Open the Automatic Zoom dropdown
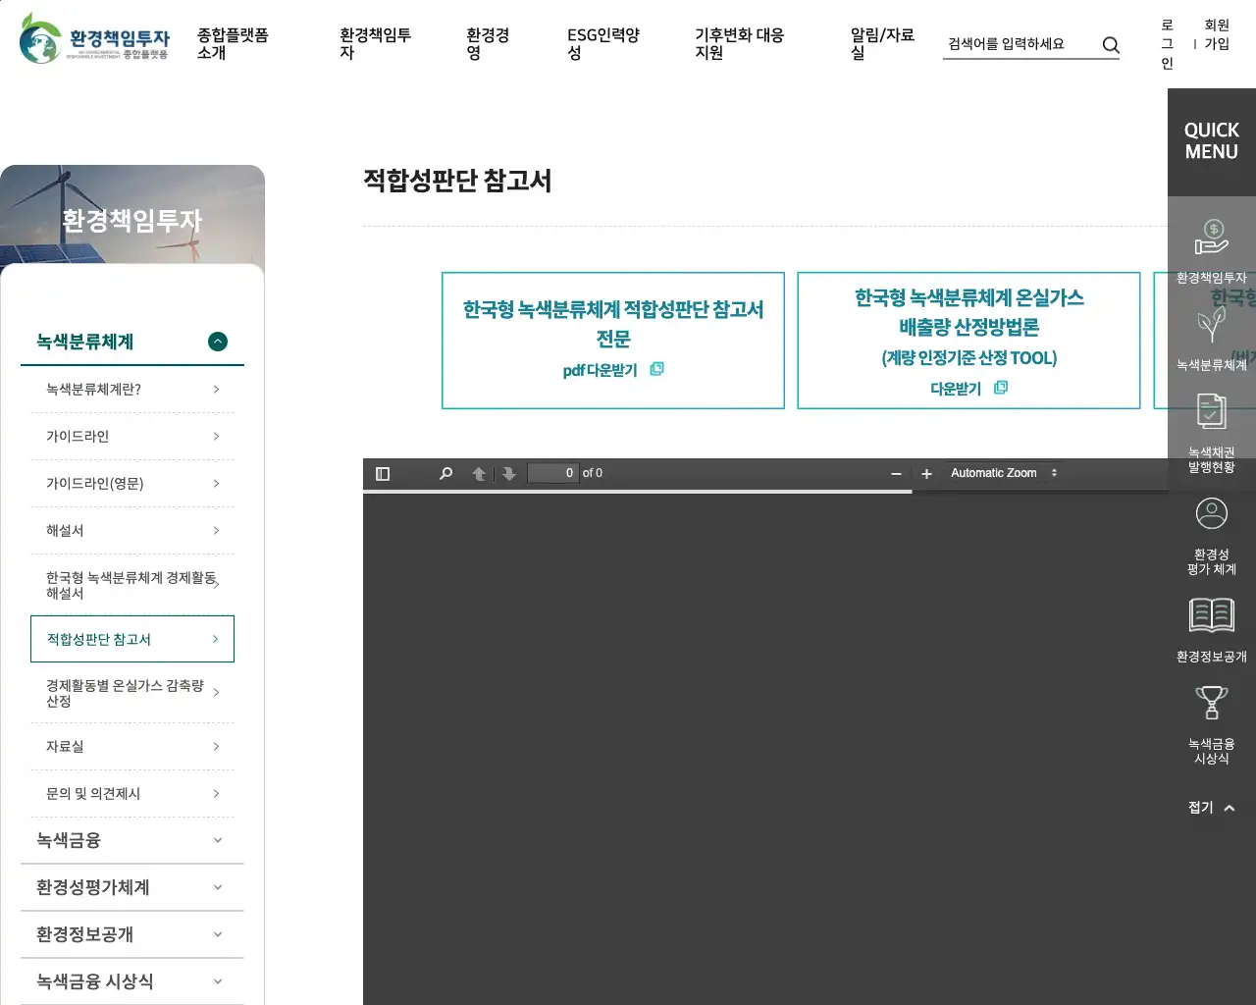1256x1005 pixels. coord(1003,473)
